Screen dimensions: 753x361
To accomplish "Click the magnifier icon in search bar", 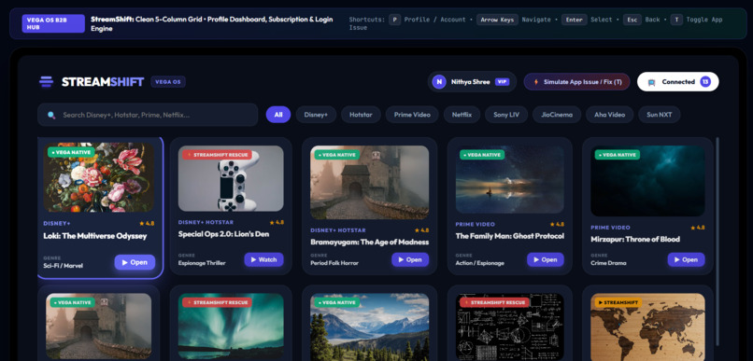I will pyautogui.click(x=51, y=115).
